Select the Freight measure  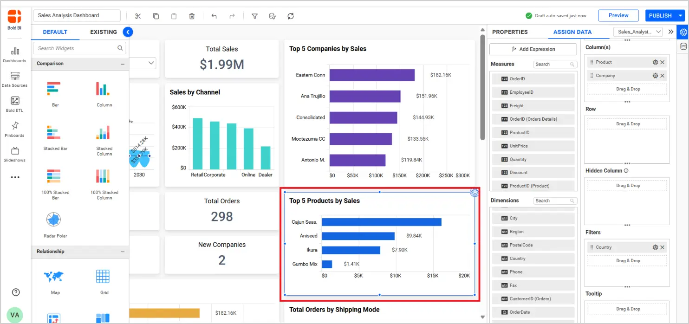533,106
